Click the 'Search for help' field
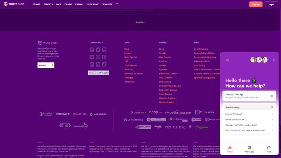The height and width of the screenshot is (158, 281). click(248, 107)
